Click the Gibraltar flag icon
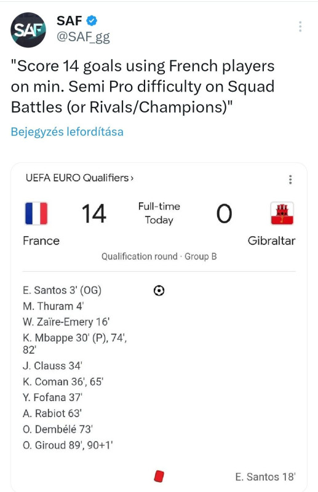 282,213
